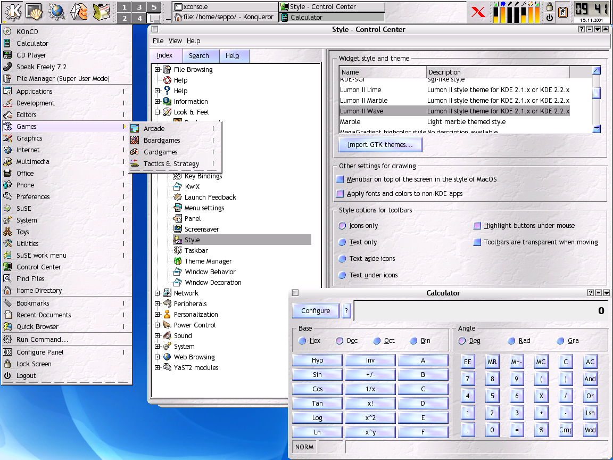Launch CD Player from the K menu
Image resolution: width=613 pixels, height=460 pixels.
point(67,55)
